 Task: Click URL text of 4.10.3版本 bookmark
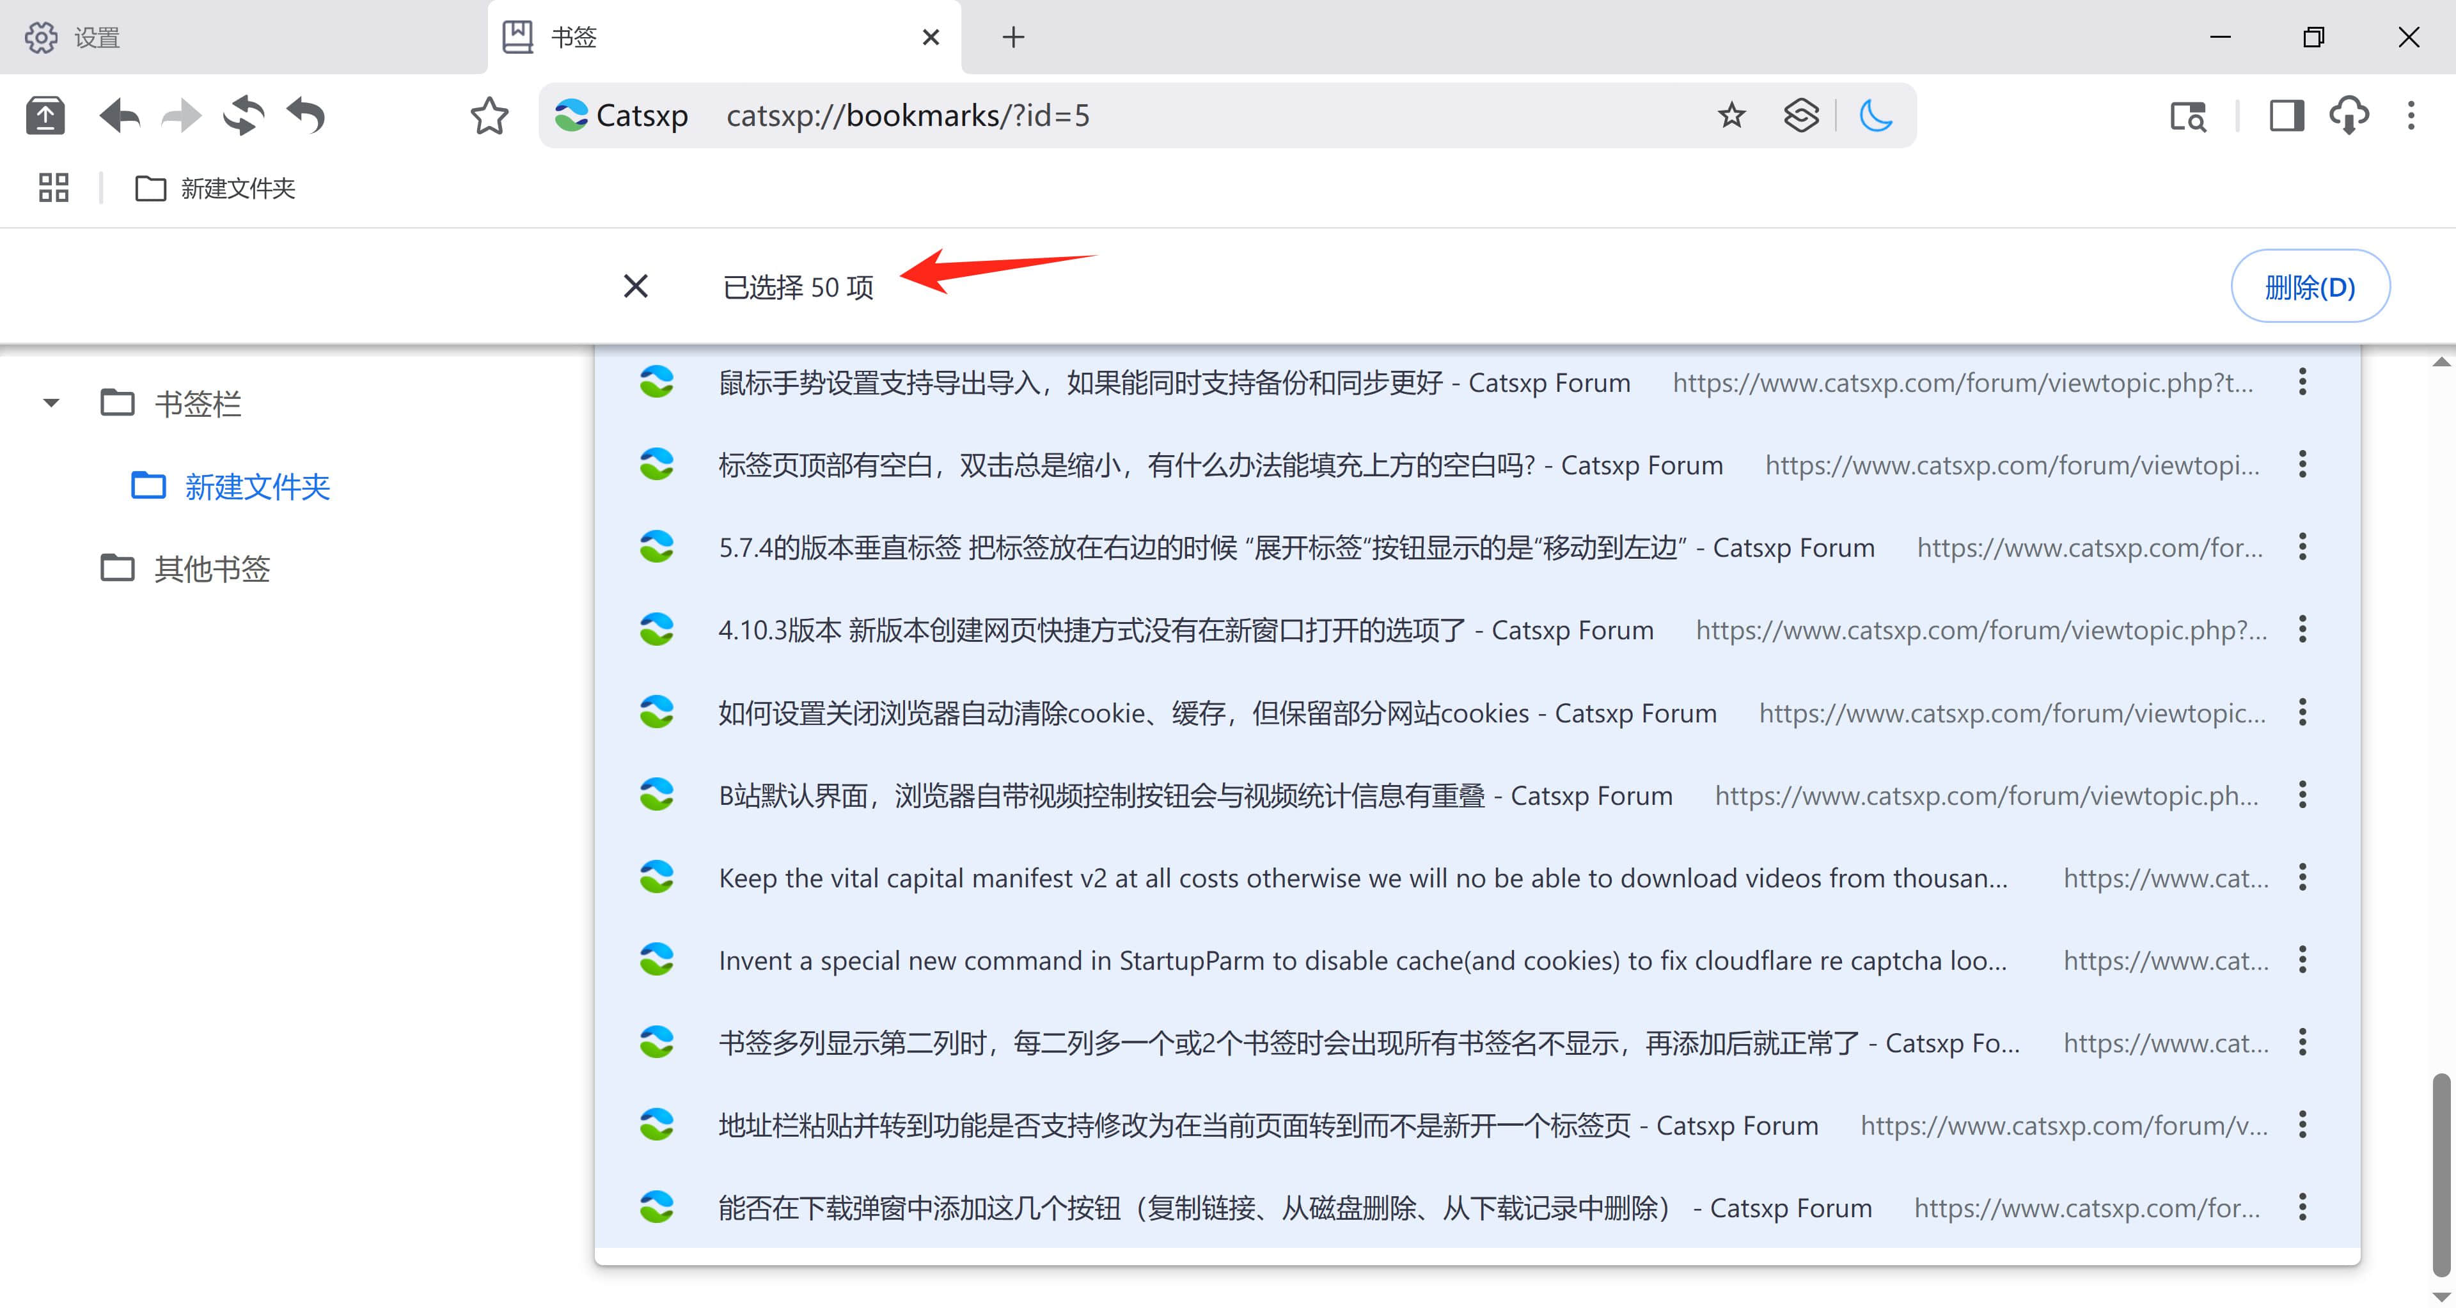pos(1981,630)
